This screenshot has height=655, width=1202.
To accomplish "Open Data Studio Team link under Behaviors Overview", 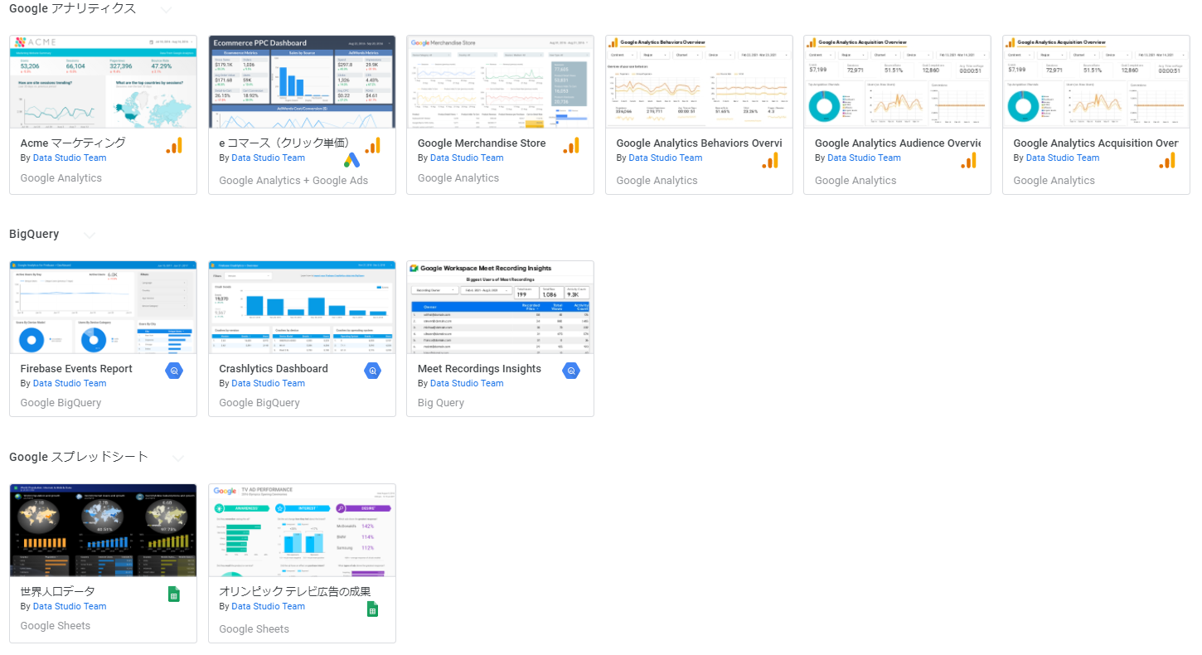I will [665, 158].
